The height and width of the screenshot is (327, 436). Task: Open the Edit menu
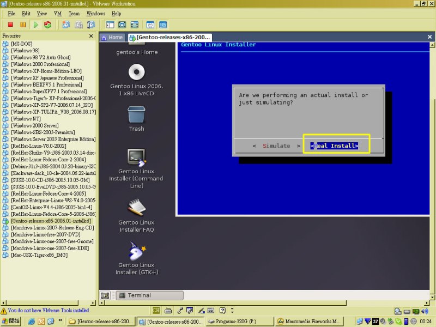pos(26,14)
